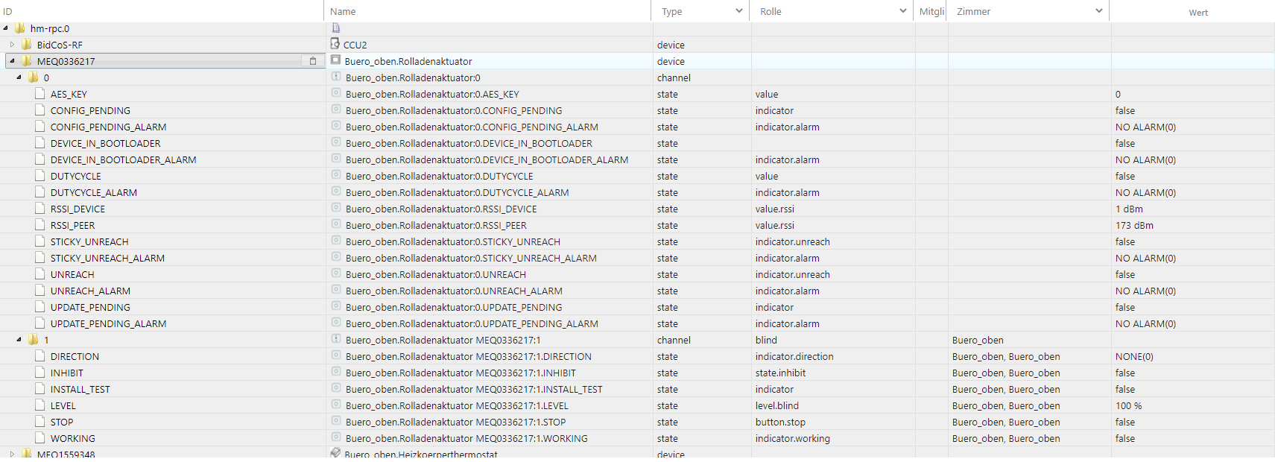
Task: Click the file icon next to DIRECTION
Action: click(x=40, y=356)
